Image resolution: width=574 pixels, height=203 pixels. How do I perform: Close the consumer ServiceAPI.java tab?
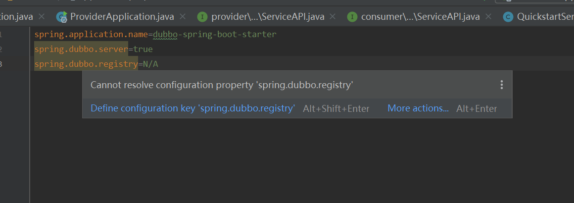pyautogui.click(x=488, y=16)
